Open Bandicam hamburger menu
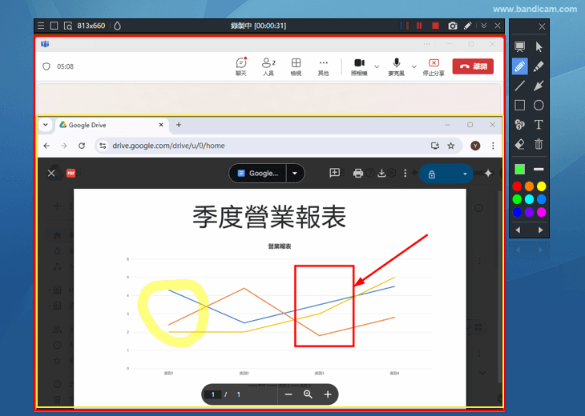Screen dimensions: 585x416 (41, 26)
